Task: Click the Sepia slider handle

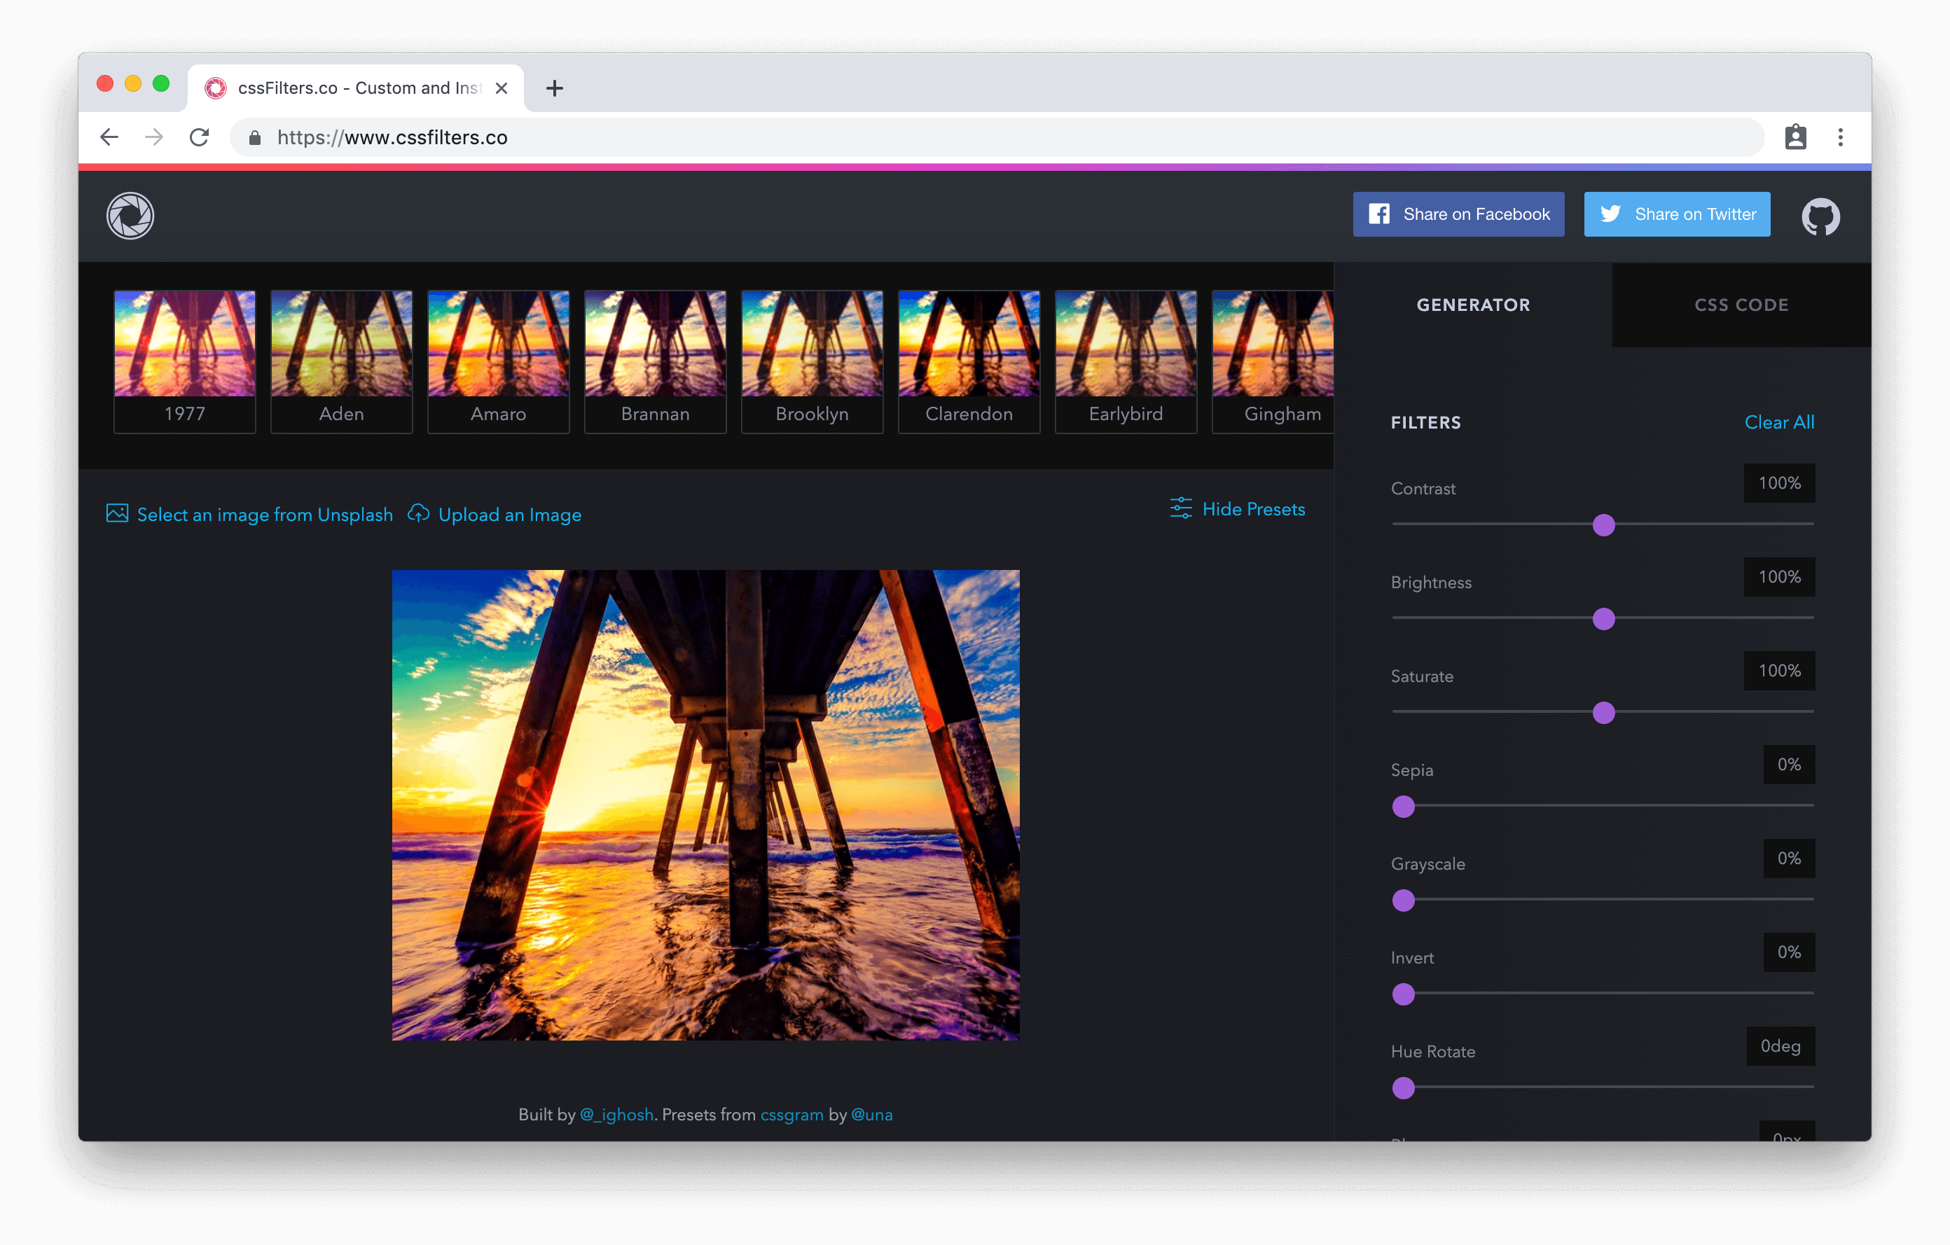Action: click(1404, 807)
